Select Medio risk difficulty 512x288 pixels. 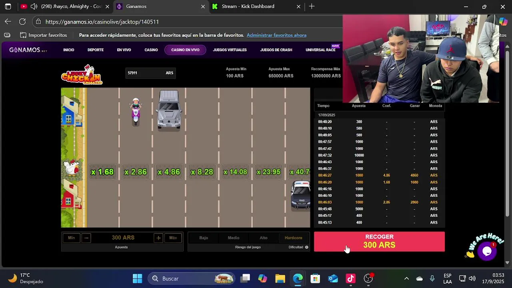click(234, 238)
